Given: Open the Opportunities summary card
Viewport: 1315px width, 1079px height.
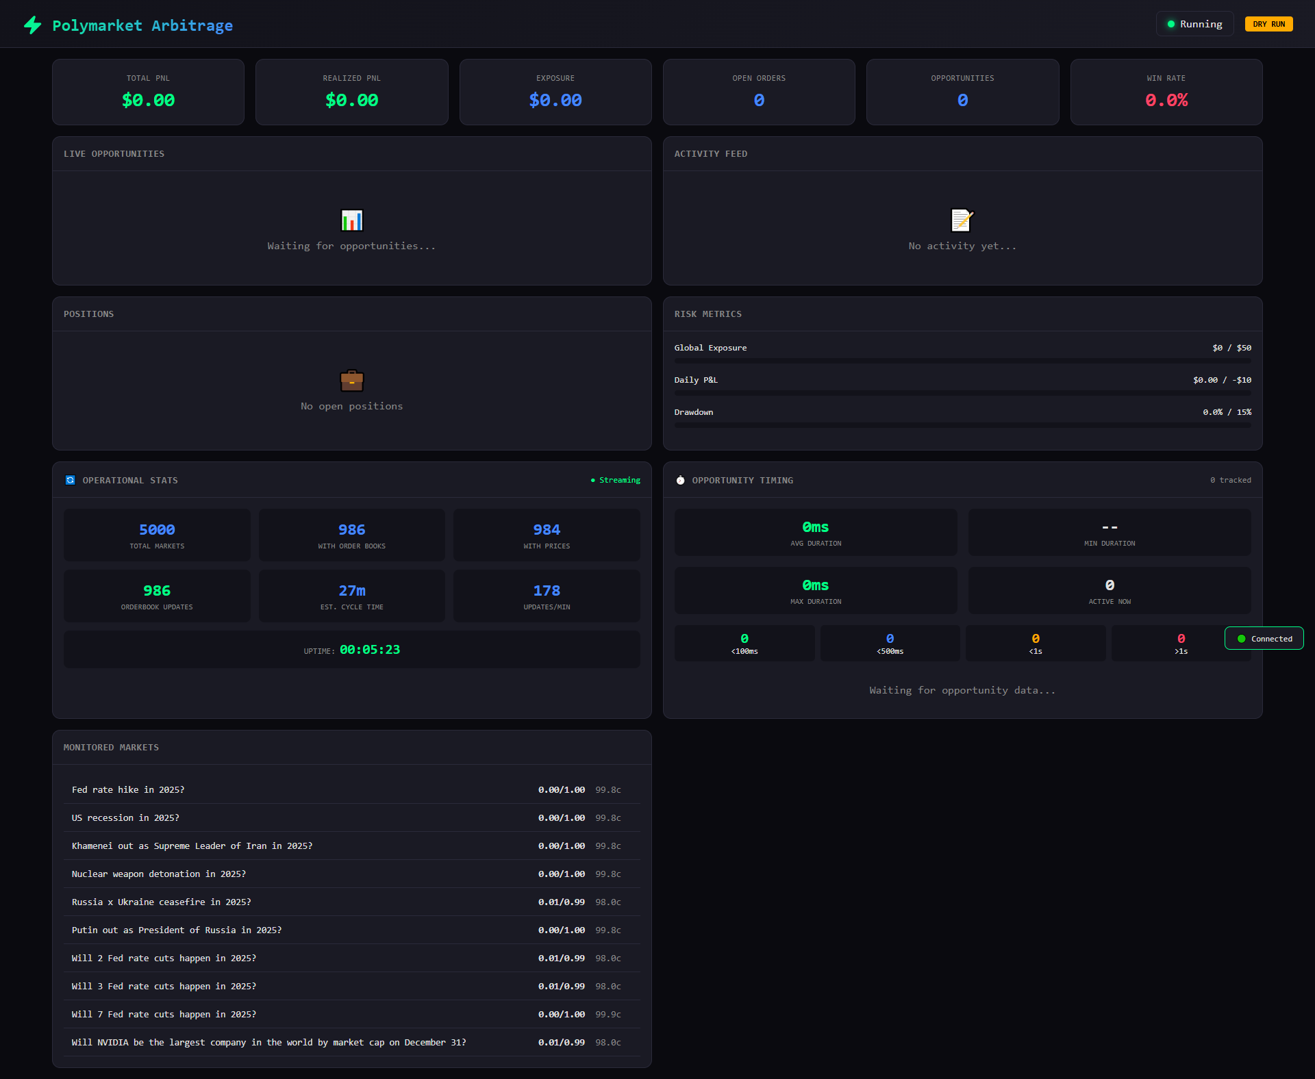Looking at the screenshot, I should [962, 92].
